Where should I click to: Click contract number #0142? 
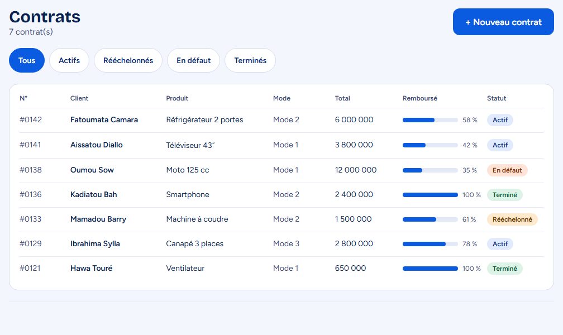pyautogui.click(x=31, y=120)
